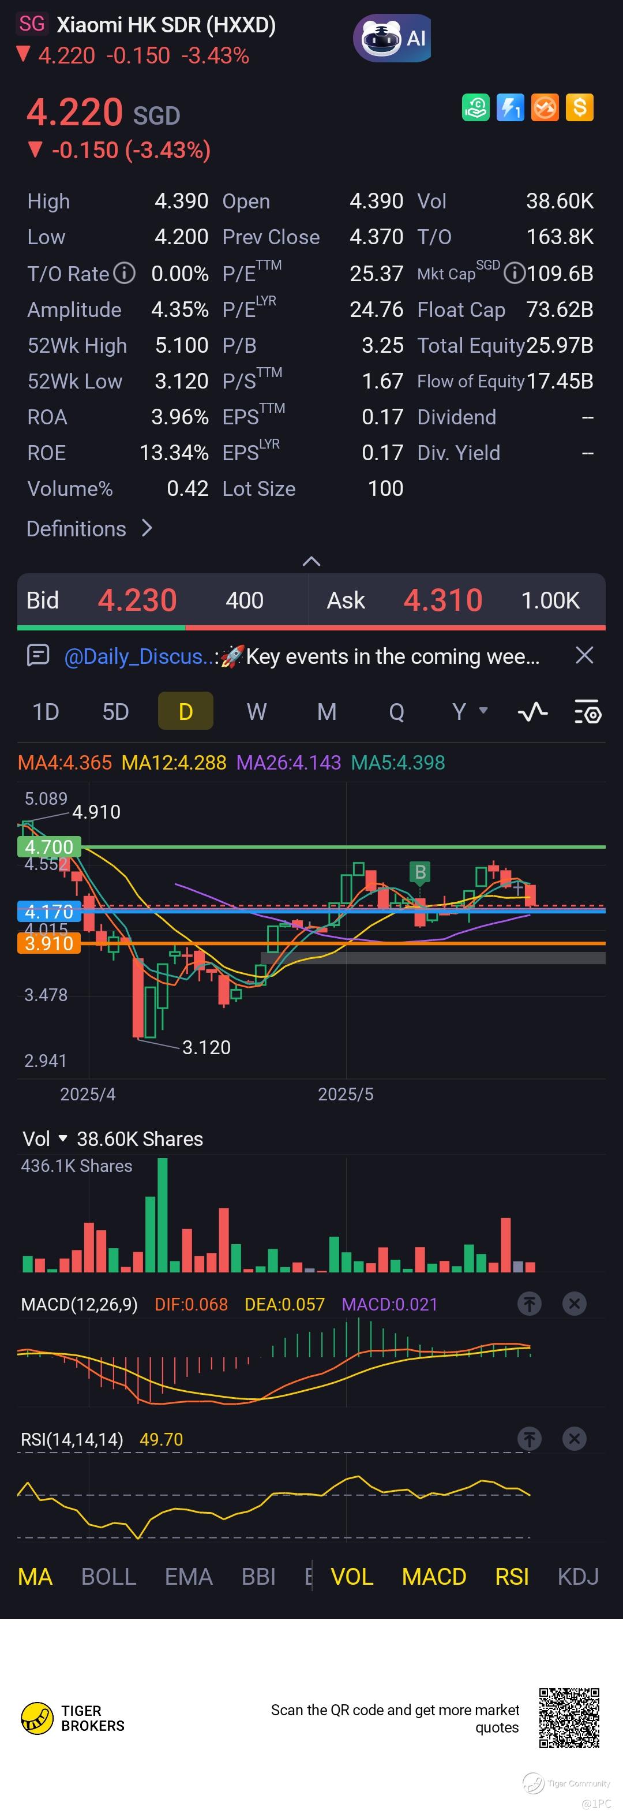This screenshot has height=1818, width=623.
Task: Tap the RSI(14,14,14) label
Action: pos(72,1439)
